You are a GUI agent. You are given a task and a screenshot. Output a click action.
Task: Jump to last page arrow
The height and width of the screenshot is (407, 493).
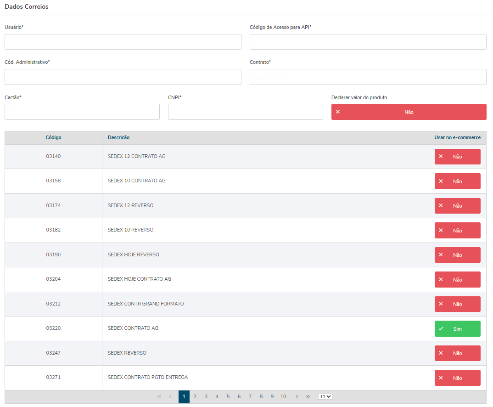pyautogui.click(x=308, y=397)
